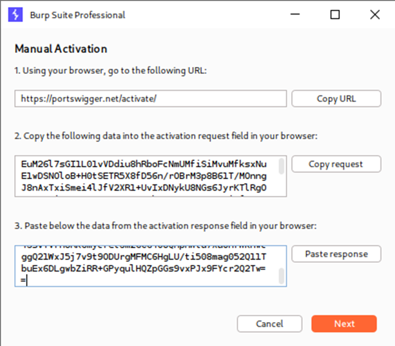
Task: Click the Copy URL button
Action: pos(336,99)
